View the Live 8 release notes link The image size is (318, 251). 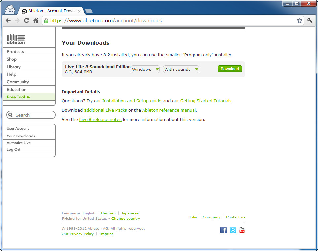coord(100,120)
